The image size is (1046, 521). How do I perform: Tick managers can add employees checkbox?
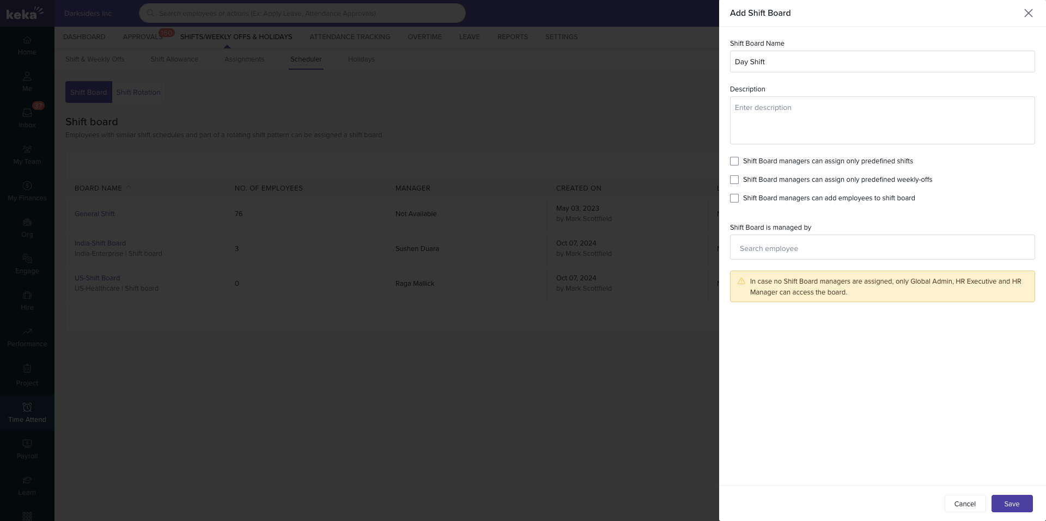tap(734, 198)
